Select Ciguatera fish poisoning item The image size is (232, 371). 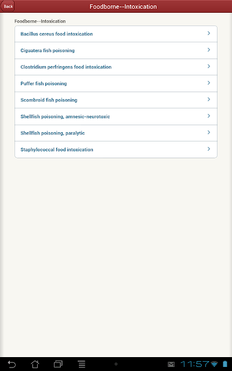(116, 50)
